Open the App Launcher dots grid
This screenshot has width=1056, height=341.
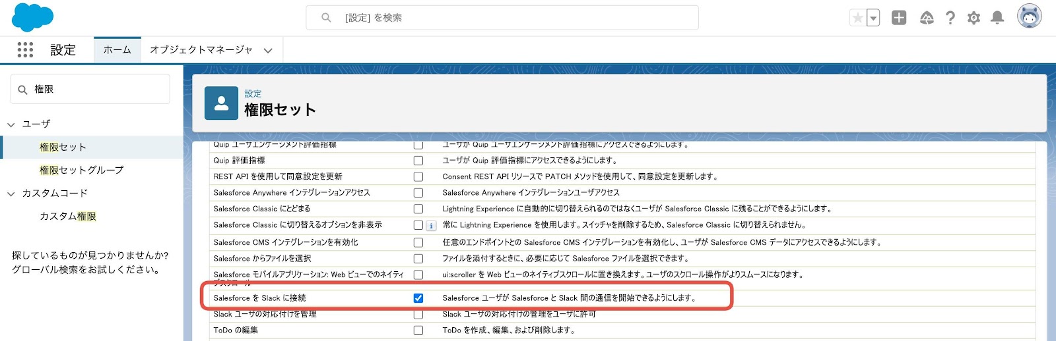pyautogui.click(x=25, y=50)
